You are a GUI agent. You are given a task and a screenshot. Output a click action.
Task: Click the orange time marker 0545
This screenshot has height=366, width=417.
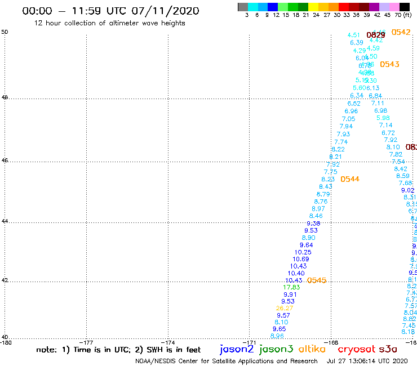tap(317, 280)
